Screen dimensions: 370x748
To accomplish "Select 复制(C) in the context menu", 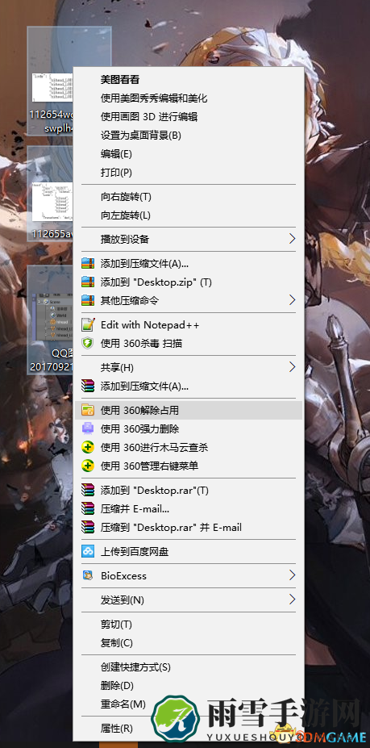I will click(x=117, y=643).
